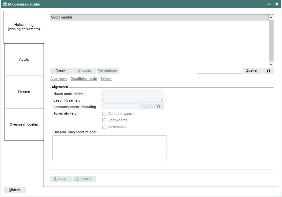This screenshot has width=282, height=197.
Task: Open the Looncomponent inhouding ellipsis browse button
Action: tap(147, 106)
